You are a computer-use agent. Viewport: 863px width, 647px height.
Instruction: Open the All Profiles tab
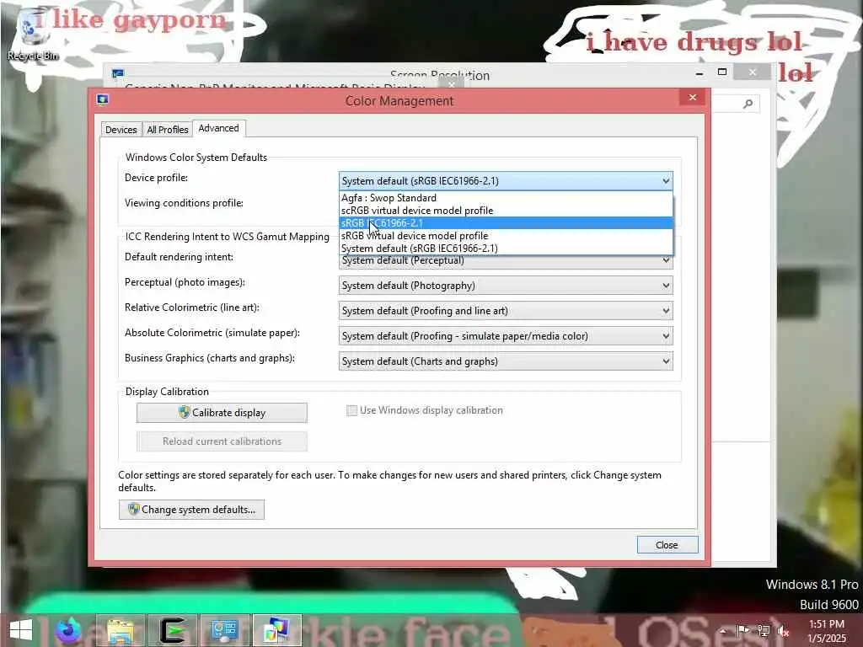[168, 130]
